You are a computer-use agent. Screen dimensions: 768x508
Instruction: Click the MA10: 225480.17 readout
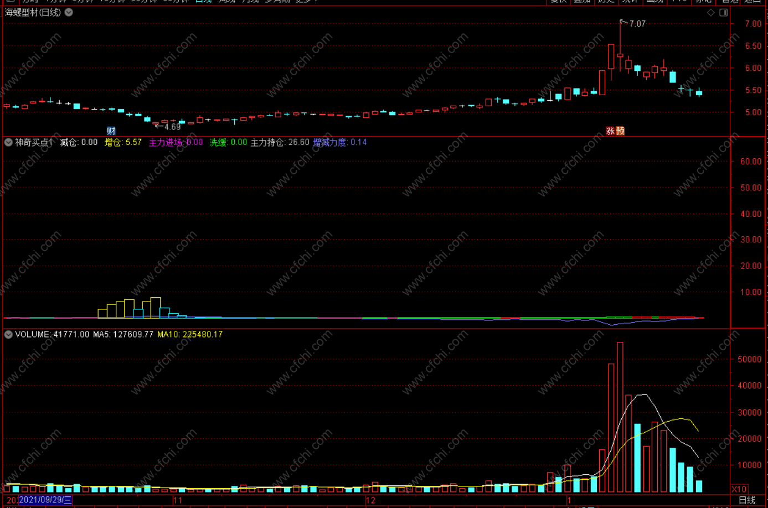pos(190,334)
